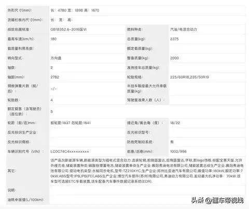The width and height of the screenshot is (249, 209).
Task: Click the 外形尺寸(mm) label
Action: click(x=20, y=10)
